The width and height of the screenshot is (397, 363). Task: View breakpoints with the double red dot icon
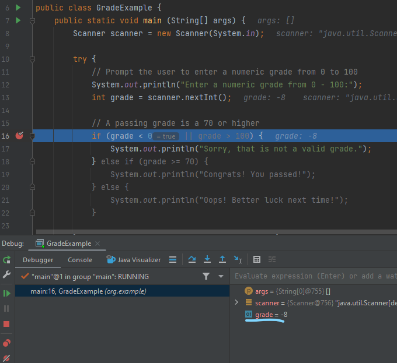click(x=6, y=343)
